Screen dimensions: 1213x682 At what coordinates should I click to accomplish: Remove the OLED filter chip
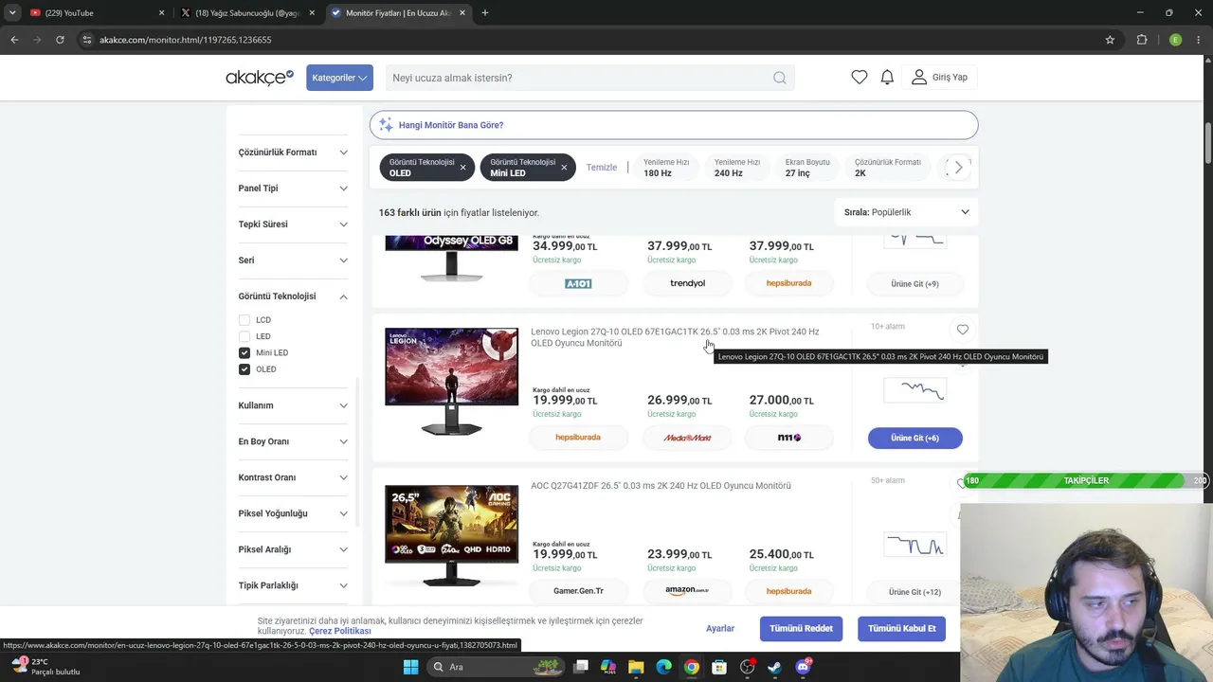(x=462, y=168)
